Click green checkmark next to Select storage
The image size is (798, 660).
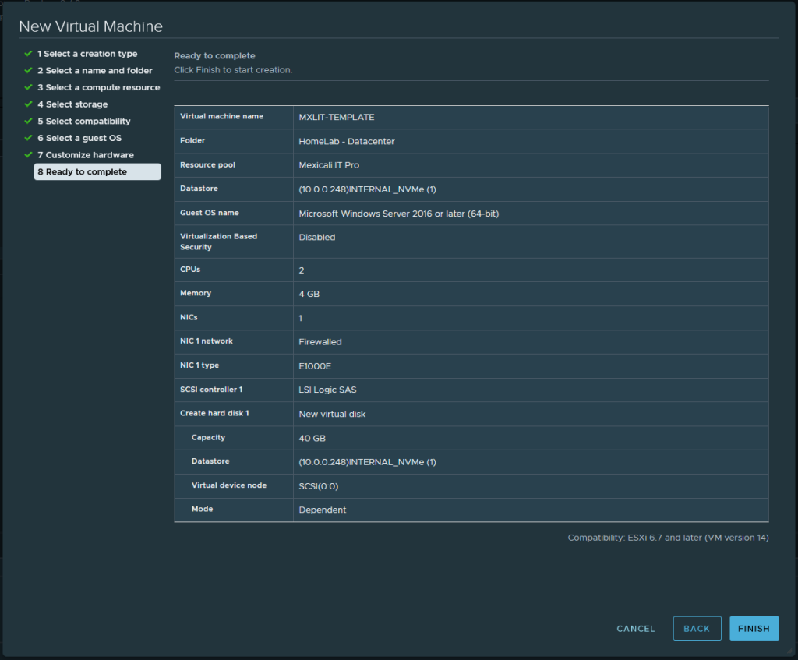(x=28, y=104)
